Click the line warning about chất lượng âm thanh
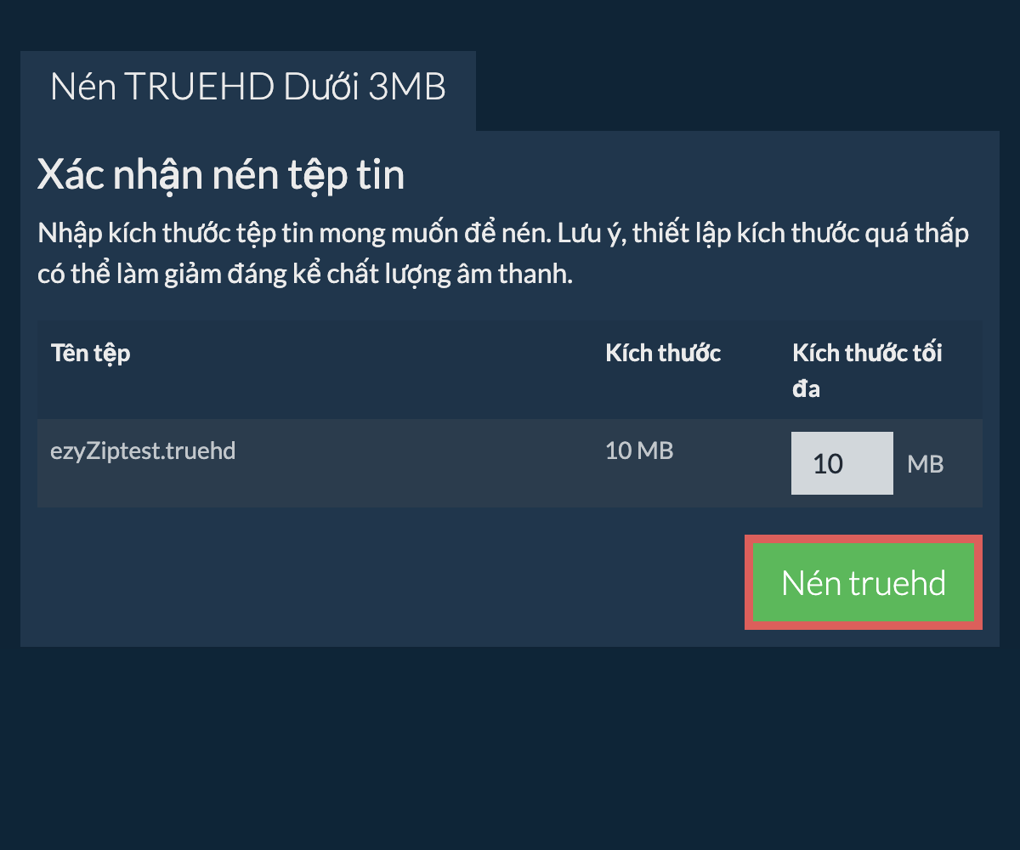The width and height of the screenshot is (1020, 850). pos(305,275)
